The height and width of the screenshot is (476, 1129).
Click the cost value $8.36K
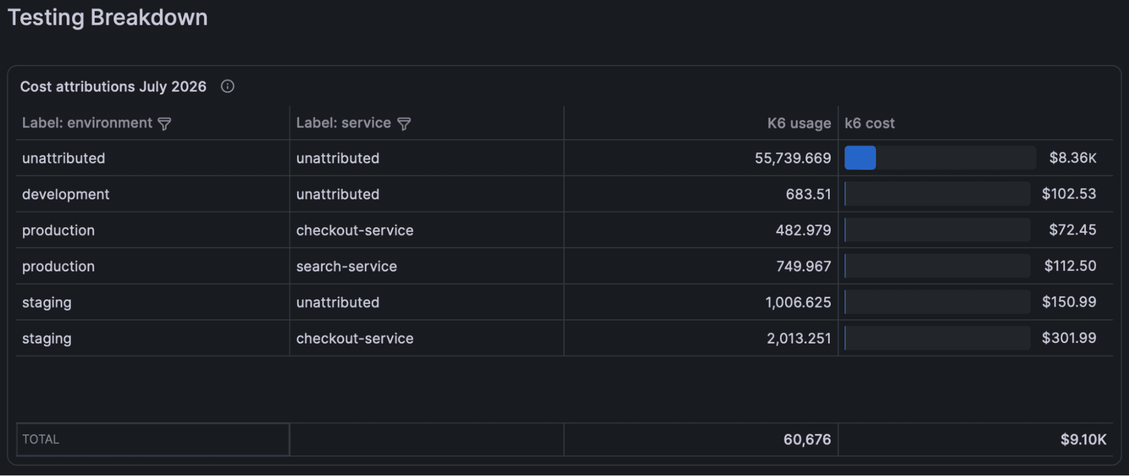1073,158
